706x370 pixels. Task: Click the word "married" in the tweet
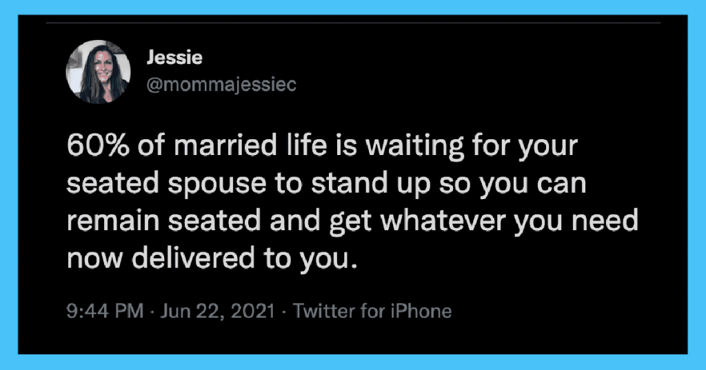[225, 146]
